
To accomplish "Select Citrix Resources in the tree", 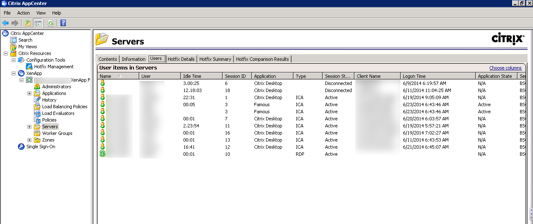I will pos(35,53).
